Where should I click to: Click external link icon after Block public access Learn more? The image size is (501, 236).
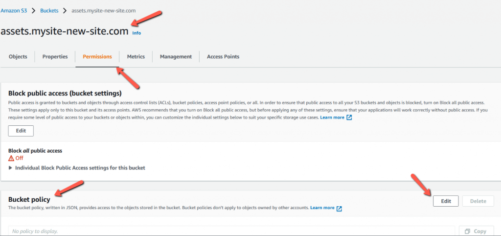click(349, 118)
